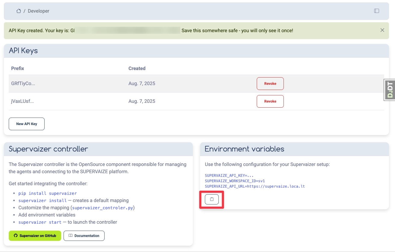395x252 pixels.
Task: Open the DjDT debug toolbar handle
Action: [x=389, y=90]
